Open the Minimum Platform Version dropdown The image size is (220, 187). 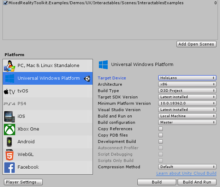coord(187,103)
